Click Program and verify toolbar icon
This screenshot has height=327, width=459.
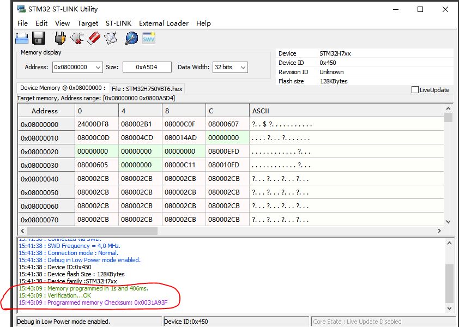click(111, 38)
